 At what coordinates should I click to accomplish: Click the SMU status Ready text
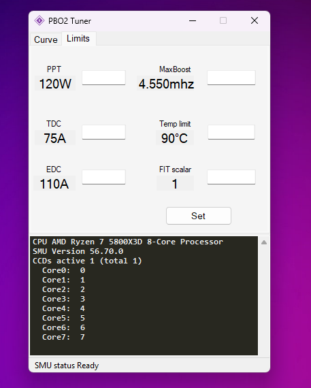point(67,366)
